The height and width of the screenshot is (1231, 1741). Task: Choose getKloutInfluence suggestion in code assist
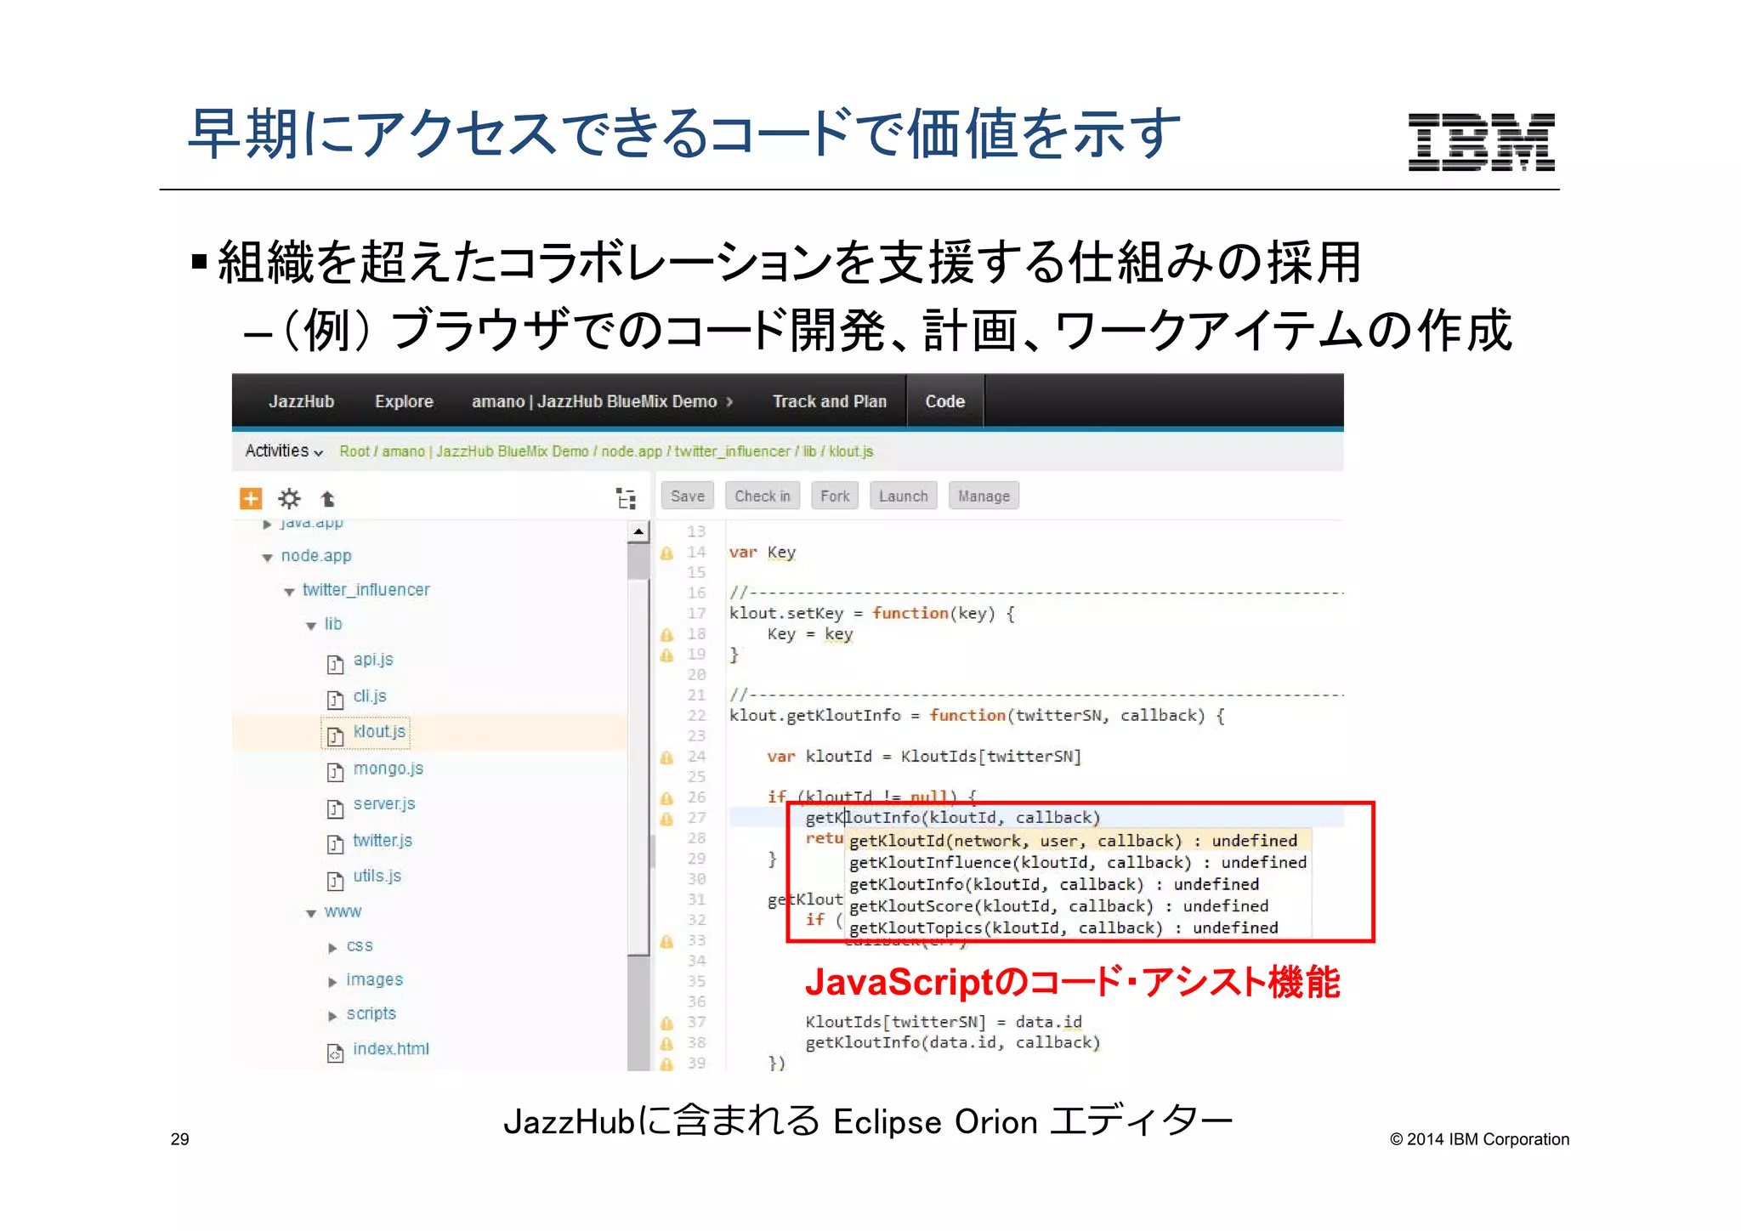click(x=1079, y=863)
